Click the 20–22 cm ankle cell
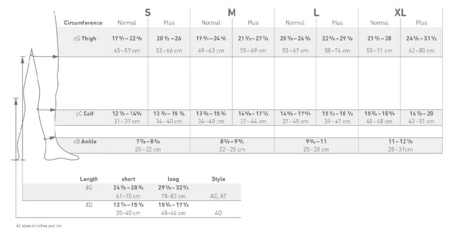The height and width of the screenshot is (232, 462). point(148,149)
